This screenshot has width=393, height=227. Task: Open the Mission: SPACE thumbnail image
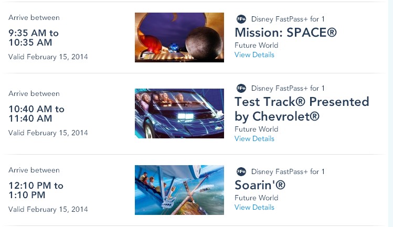click(x=179, y=37)
